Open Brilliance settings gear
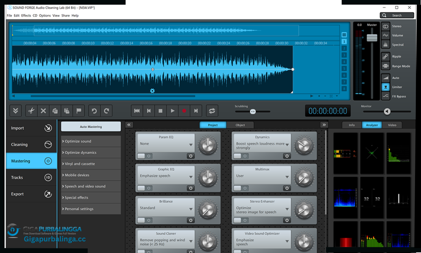This screenshot has width=421, height=253. (x=191, y=220)
